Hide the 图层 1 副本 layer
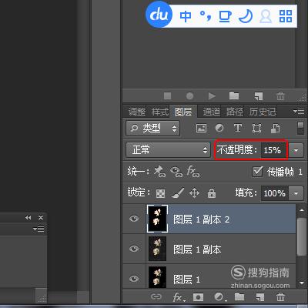Image resolution: width=308 pixels, height=308 pixels. (x=134, y=249)
